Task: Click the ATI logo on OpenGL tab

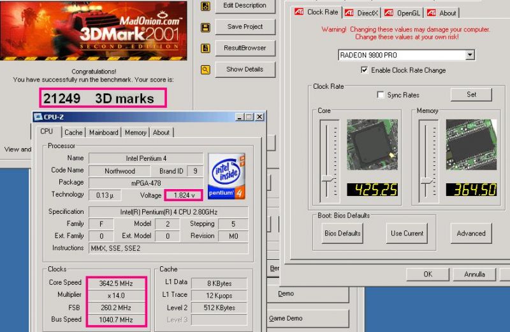Action: [389, 13]
